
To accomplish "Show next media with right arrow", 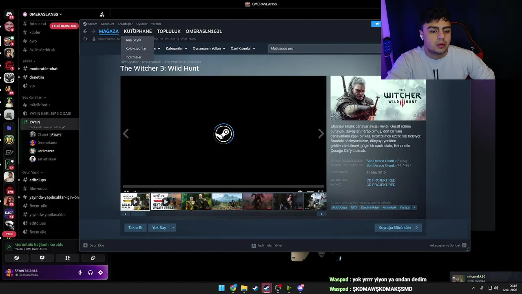I will [321, 134].
